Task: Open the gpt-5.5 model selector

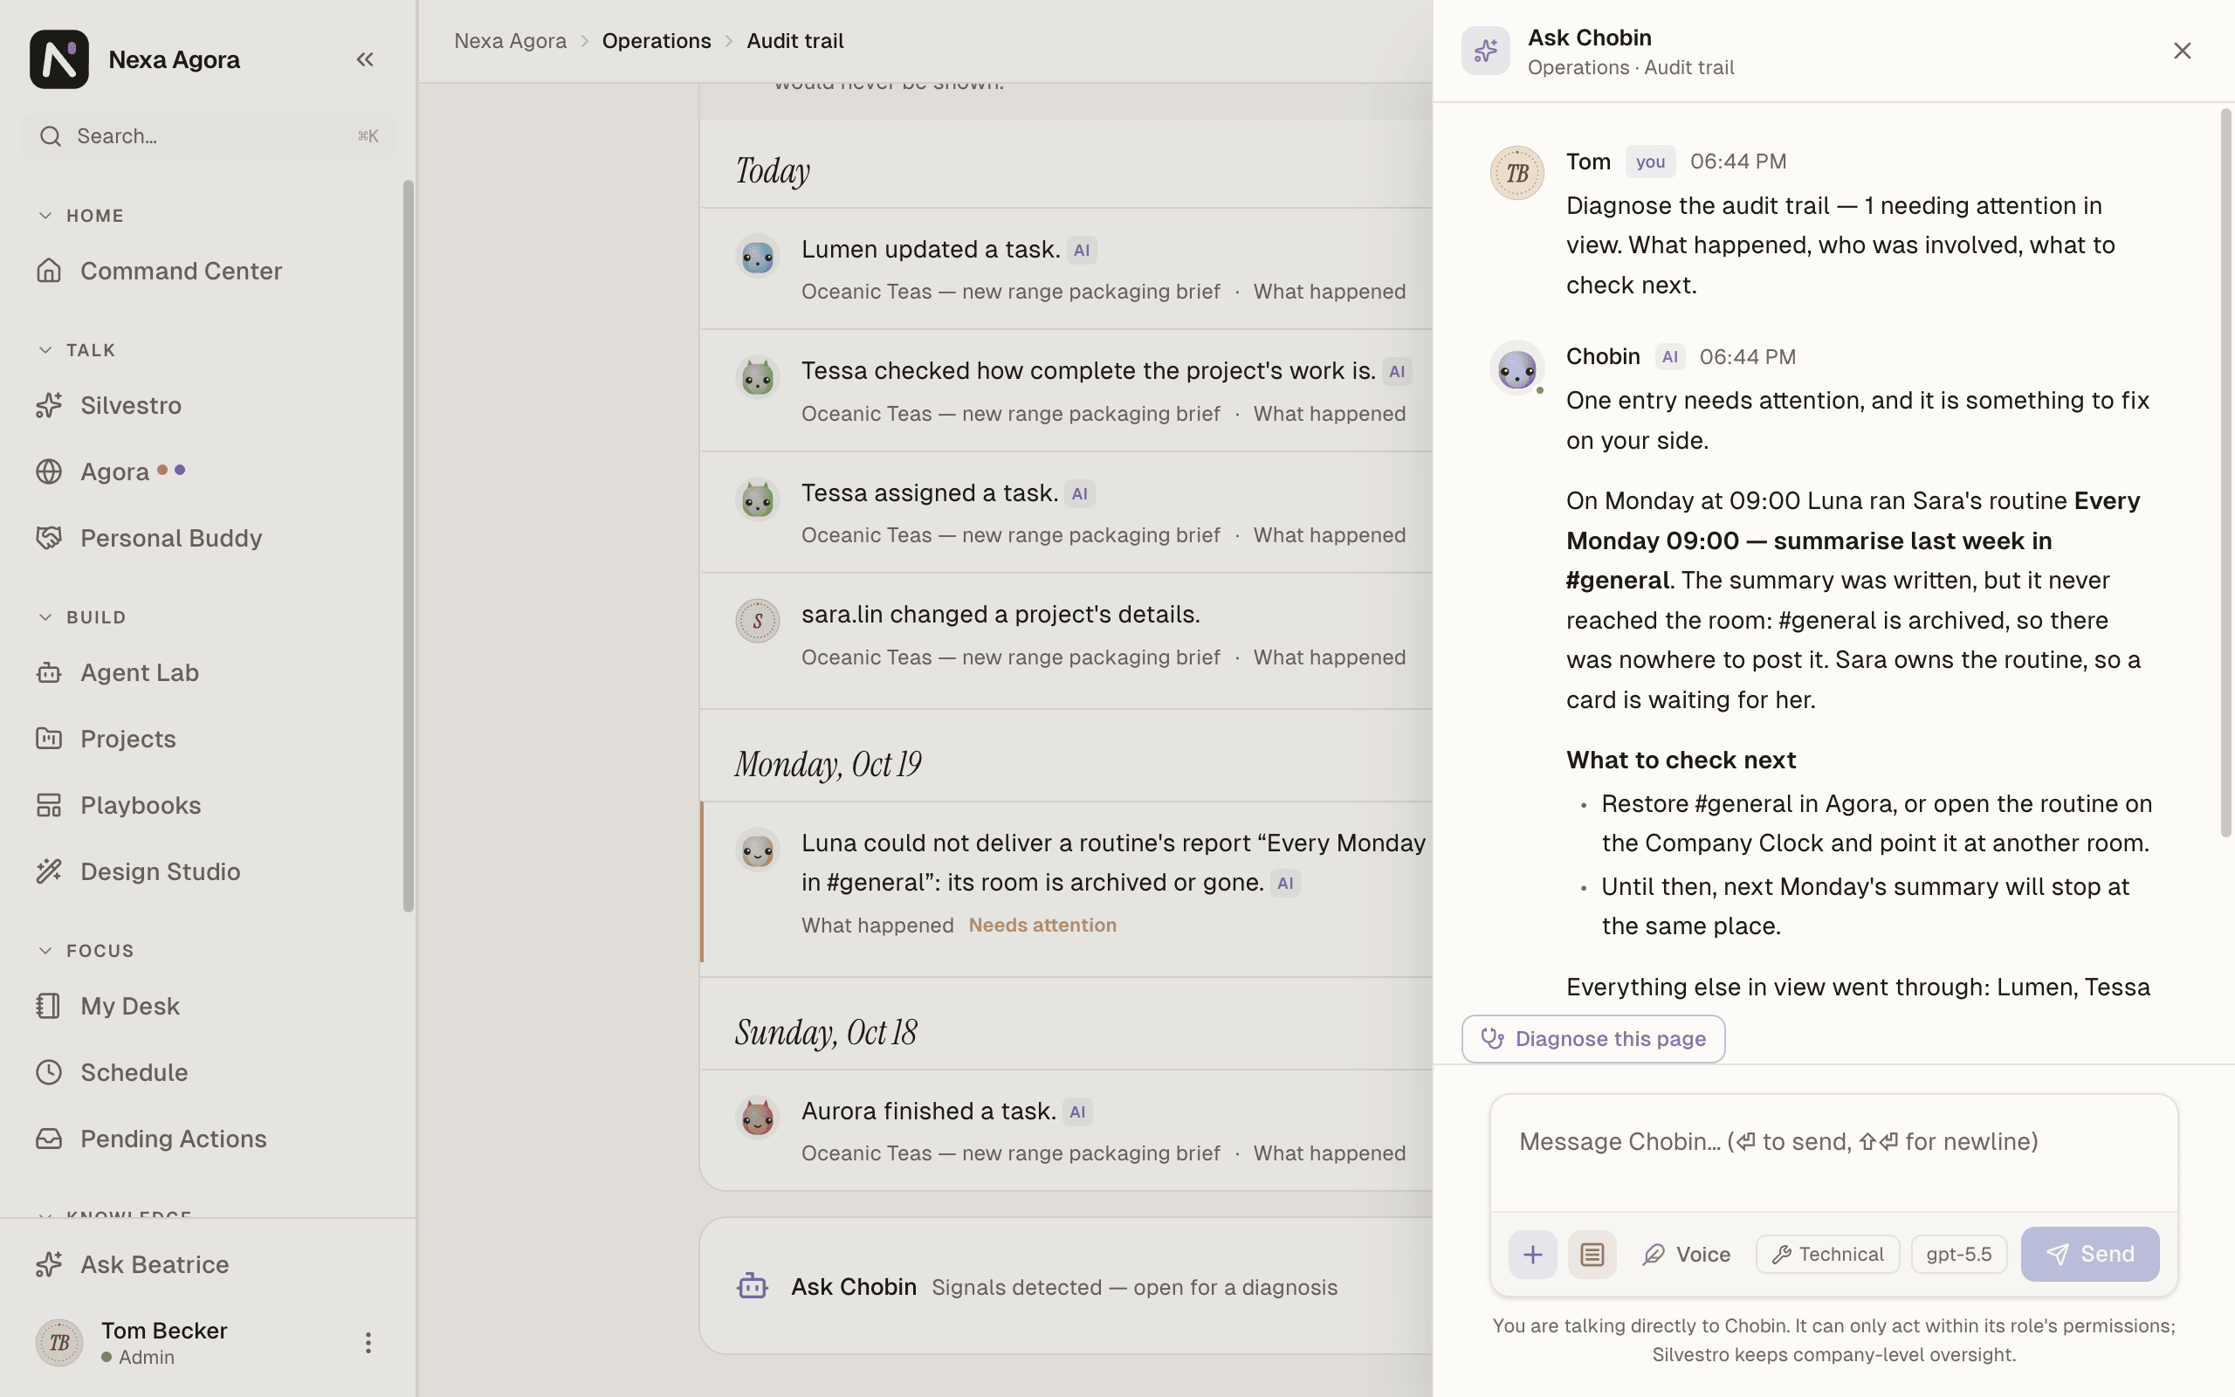Action: [x=1959, y=1255]
